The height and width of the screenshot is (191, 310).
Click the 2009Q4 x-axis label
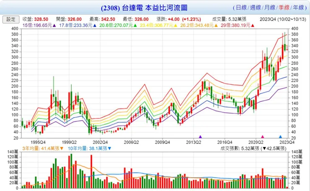[163, 142]
